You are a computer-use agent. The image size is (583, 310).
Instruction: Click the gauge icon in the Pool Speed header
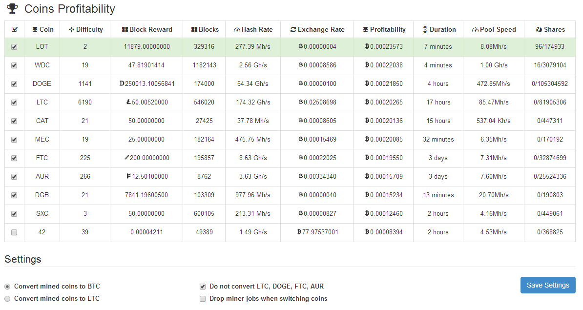click(x=475, y=30)
